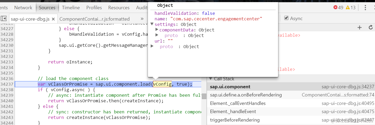Select the Sources tab
Viewport: 375px width, 125px height.
point(47,8)
